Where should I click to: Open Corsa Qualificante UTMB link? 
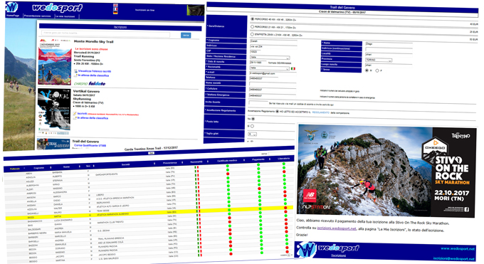(90, 145)
